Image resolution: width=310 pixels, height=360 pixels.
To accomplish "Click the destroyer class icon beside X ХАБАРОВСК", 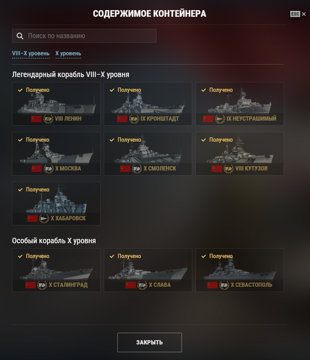I will 44,218.
